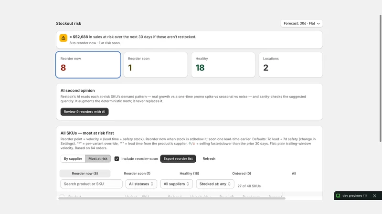Image resolution: width=382 pixels, height=214 pixels.
Task: Open the Reorder now (8) tab
Action: pos(85,174)
